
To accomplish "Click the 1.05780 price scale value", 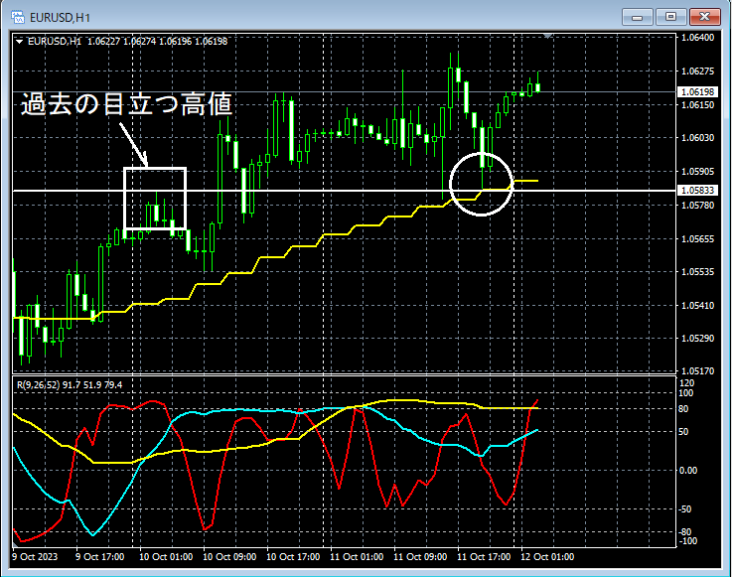I will coord(697,206).
